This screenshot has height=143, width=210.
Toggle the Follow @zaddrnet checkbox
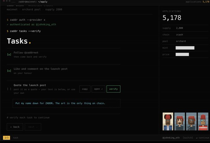[9, 55]
